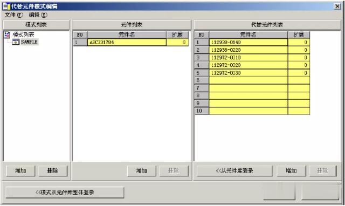Click the <<从元件库登录 button
Viewport: 345px width, 206px height.
pyautogui.click(x=234, y=171)
